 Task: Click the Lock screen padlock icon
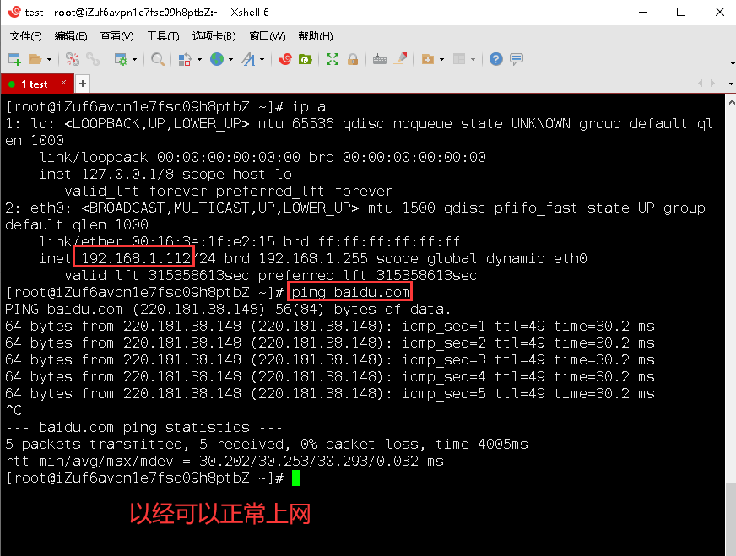click(353, 59)
